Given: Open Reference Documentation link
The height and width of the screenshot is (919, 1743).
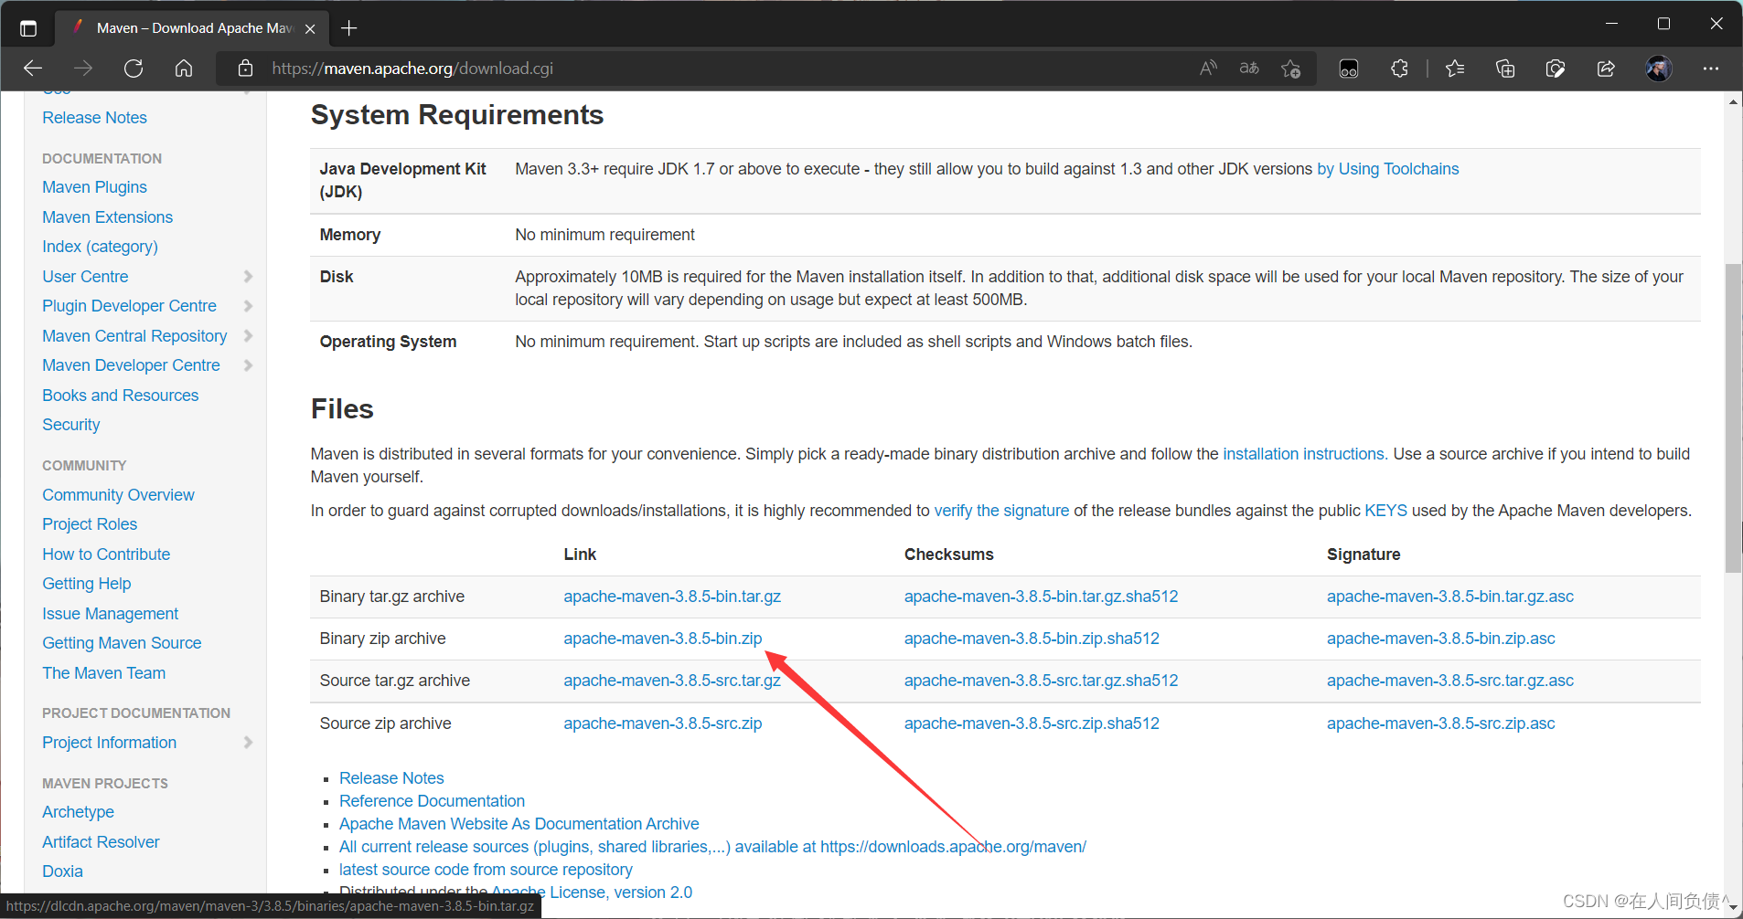Looking at the screenshot, I should 432,801.
